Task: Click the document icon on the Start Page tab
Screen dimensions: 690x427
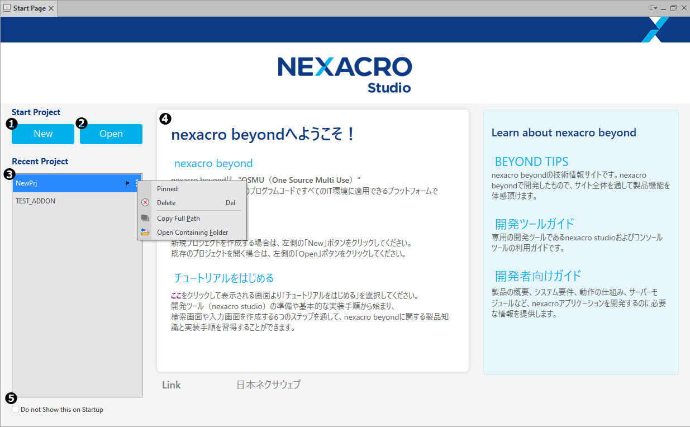Action: [x=7, y=8]
